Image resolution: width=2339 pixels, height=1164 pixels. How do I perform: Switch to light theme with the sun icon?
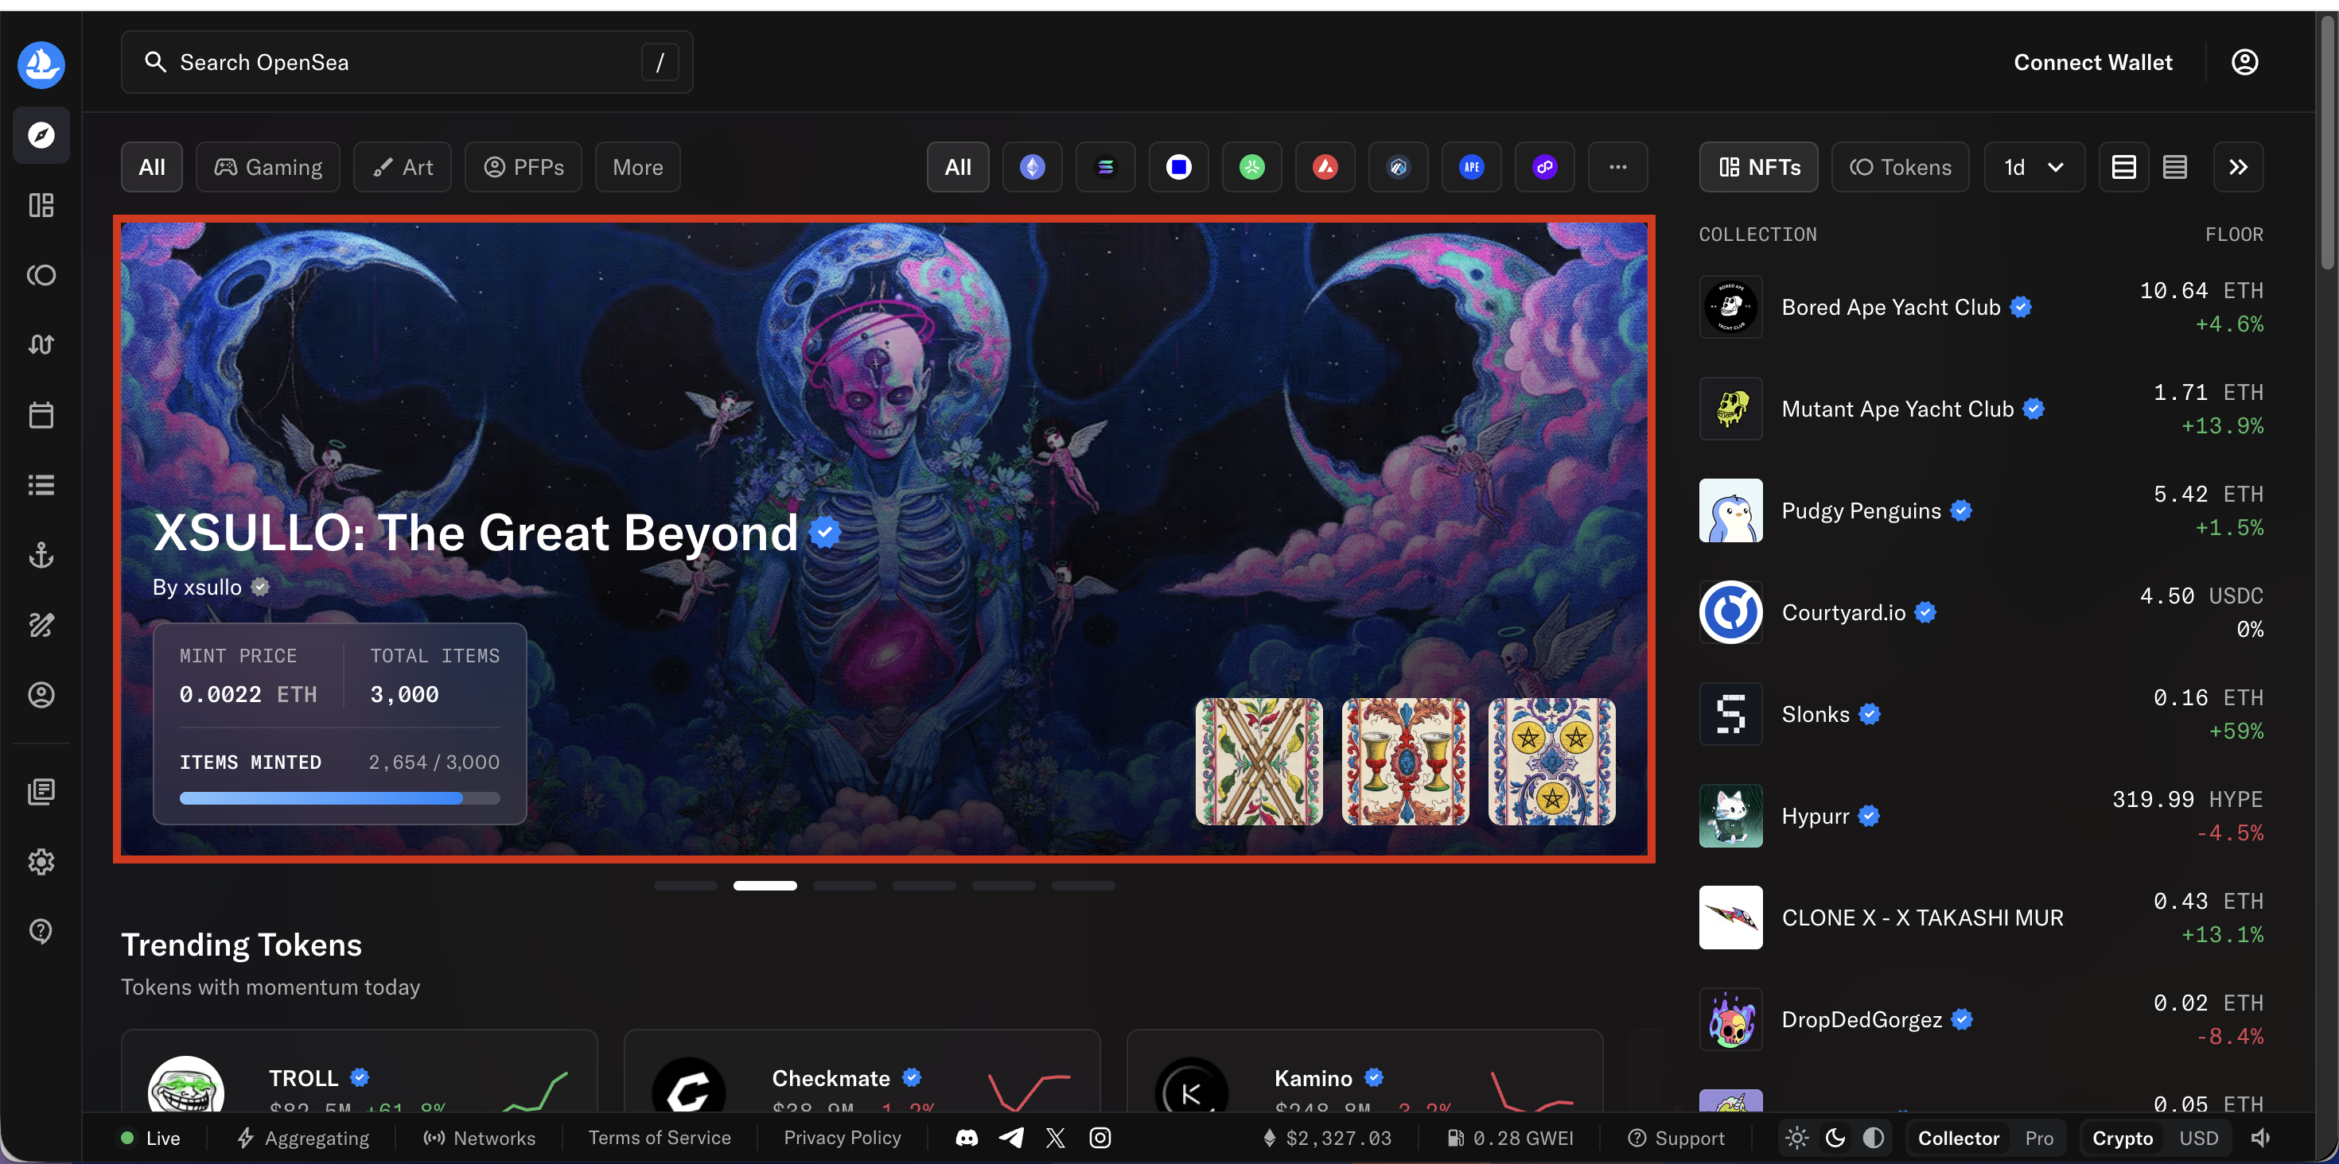1797,1138
